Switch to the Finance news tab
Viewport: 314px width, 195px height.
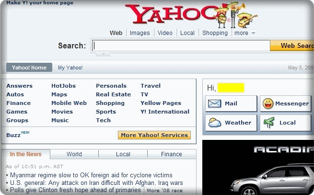click(172, 154)
